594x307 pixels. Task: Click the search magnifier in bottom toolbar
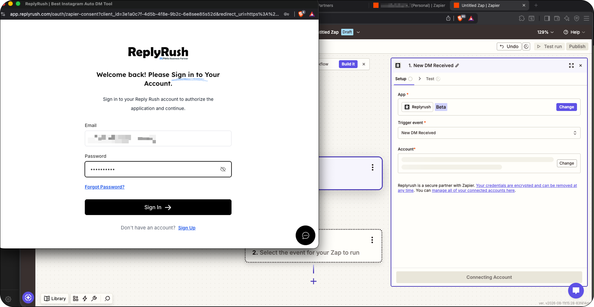pos(107,298)
